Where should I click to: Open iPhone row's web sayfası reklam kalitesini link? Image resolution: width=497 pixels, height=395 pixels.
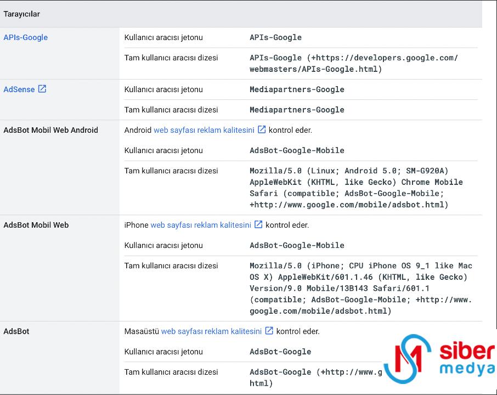pos(201,225)
